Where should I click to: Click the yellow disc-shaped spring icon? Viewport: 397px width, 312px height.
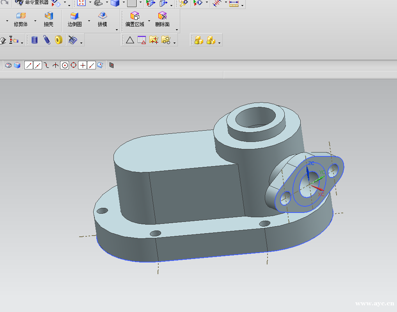58,40
